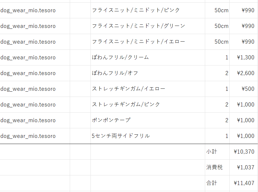Click the ポンポンテープ item cell
258x192 pixels.
(x=148, y=120)
